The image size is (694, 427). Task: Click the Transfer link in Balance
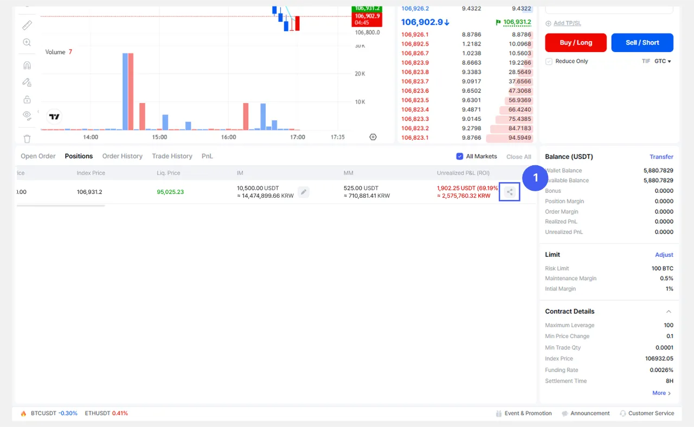pyautogui.click(x=661, y=157)
